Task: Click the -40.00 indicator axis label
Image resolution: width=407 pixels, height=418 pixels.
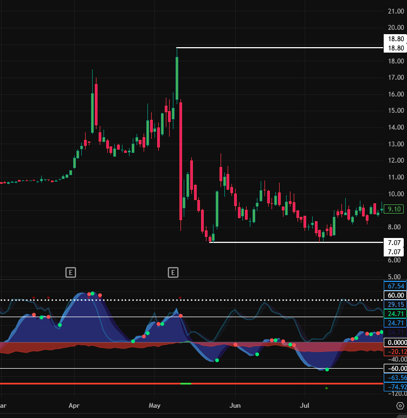Action: [x=397, y=359]
